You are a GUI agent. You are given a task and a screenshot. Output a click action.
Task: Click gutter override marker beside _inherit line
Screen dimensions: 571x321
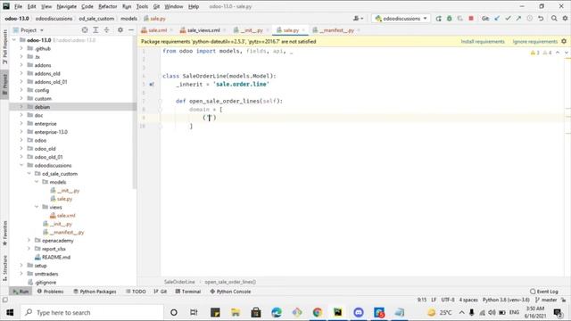152,85
